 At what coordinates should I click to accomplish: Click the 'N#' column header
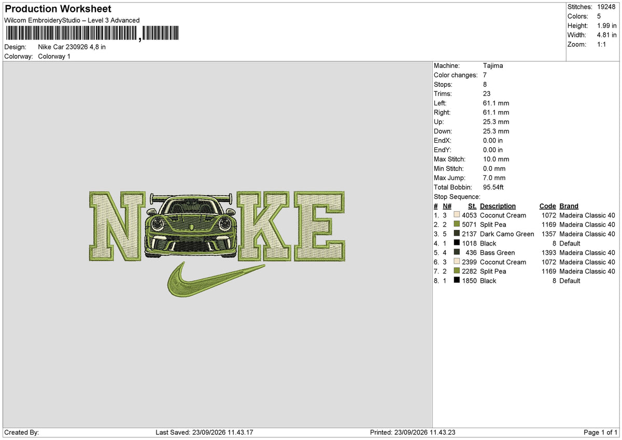(447, 205)
